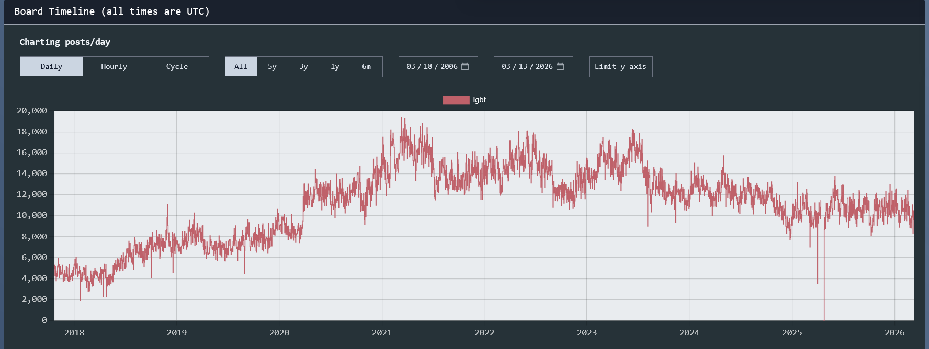Click the Charting posts/day heading
929x349 pixels.
tap(65, 42)
